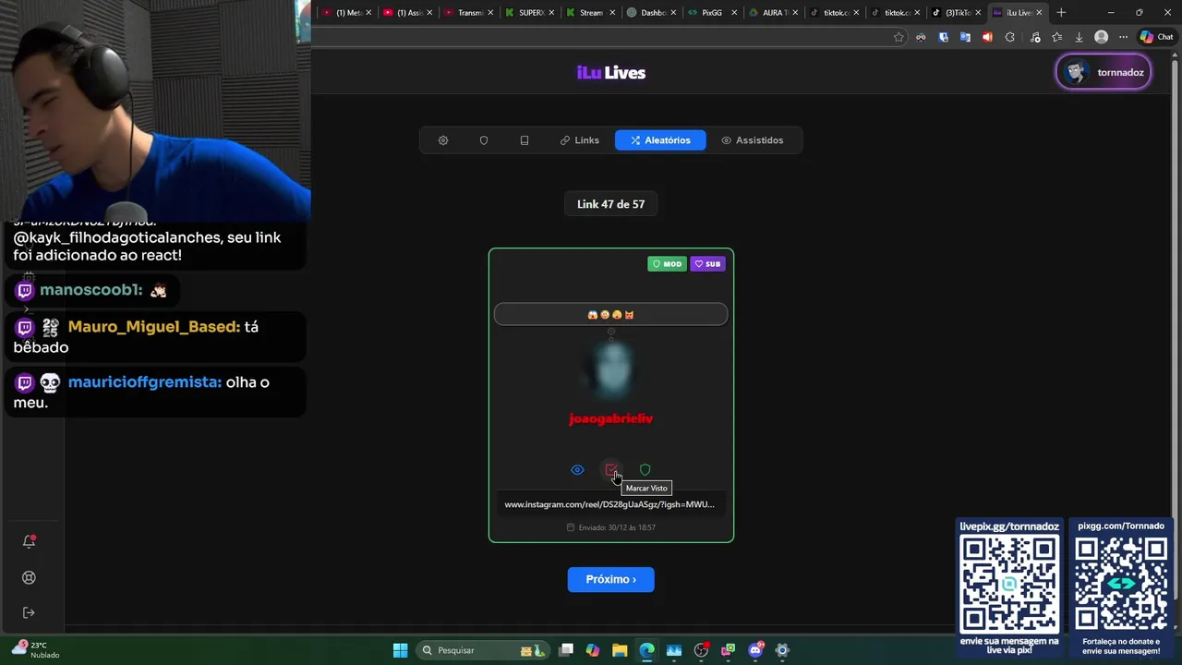Switch to the SUPERX browser tab
Screen dimensions: 1182x665
point(527,13)
